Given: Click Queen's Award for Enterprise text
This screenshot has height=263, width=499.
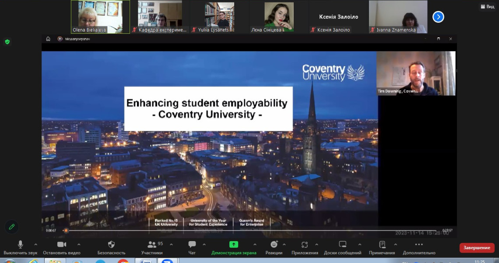Looking at the screenshot, I should tap(252, 223).
